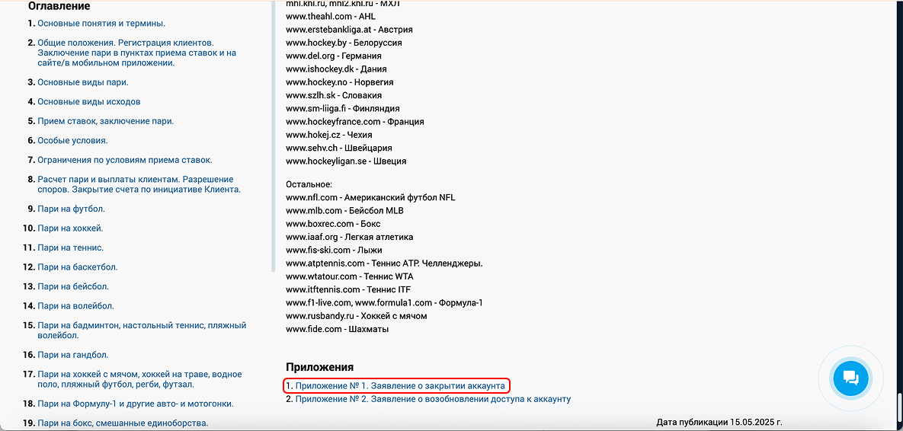Click text 'www.hockeyligan.se - Швеция'
The width and height of the screenshot is (903, 431).
[x=346, y=161]
